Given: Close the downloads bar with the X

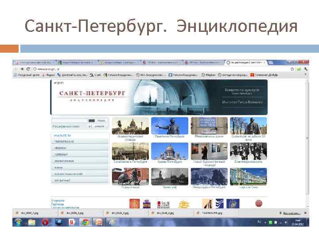Looking at the screenshot, I should (x=305, y=213).
